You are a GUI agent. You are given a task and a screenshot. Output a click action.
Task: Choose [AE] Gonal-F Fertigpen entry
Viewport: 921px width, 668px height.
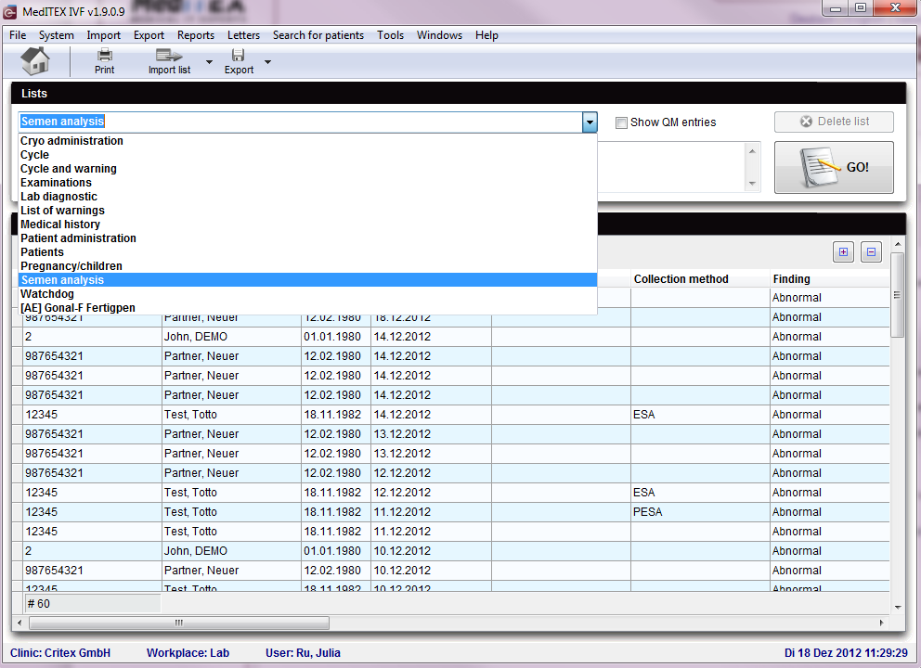[308, 308]
